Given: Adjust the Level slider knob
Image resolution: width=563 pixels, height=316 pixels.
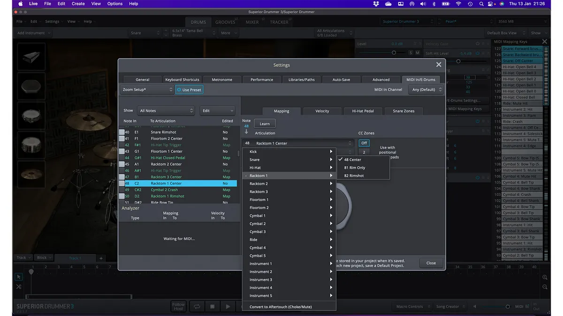Looking at the screenshot, I should point(394,53).
